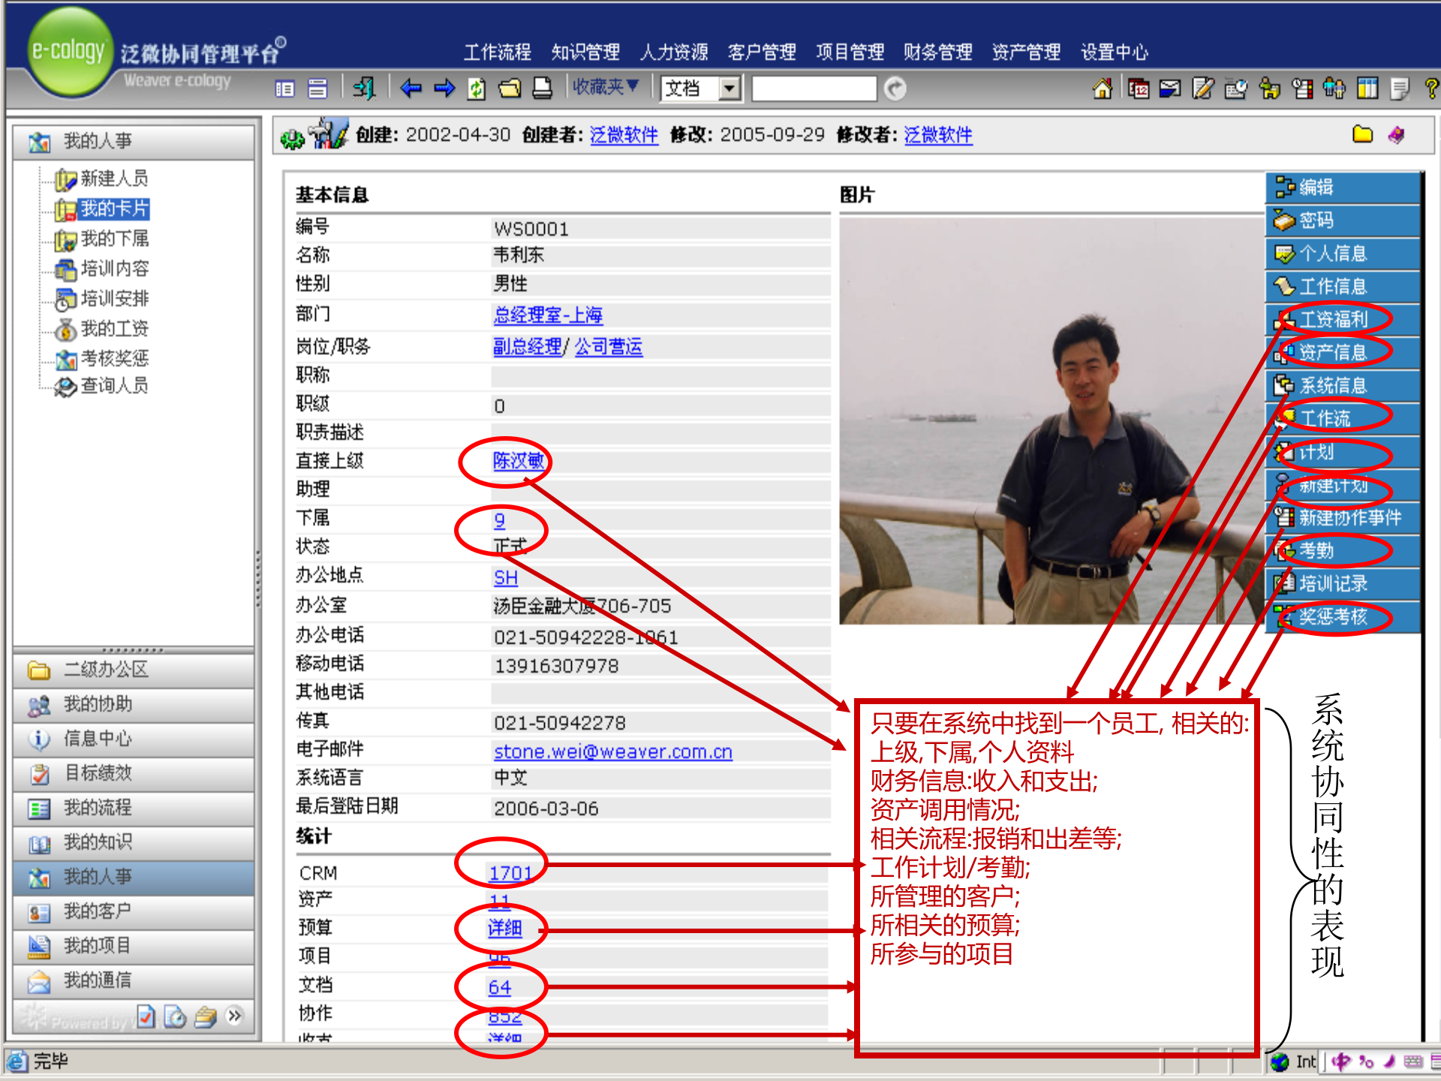Click the back arrow navigation icon

[410, 89]
